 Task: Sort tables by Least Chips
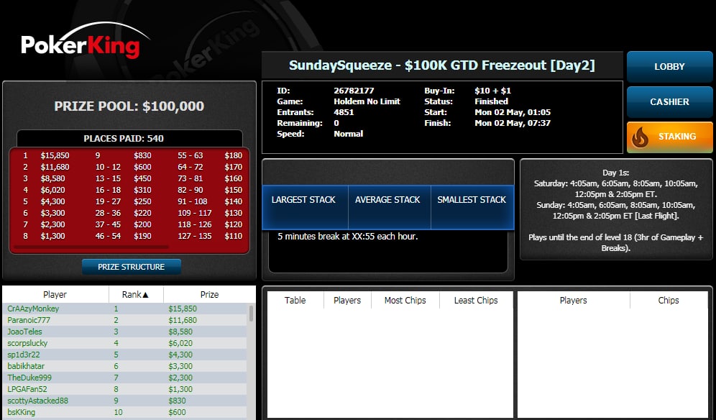(x=475, y=300)
